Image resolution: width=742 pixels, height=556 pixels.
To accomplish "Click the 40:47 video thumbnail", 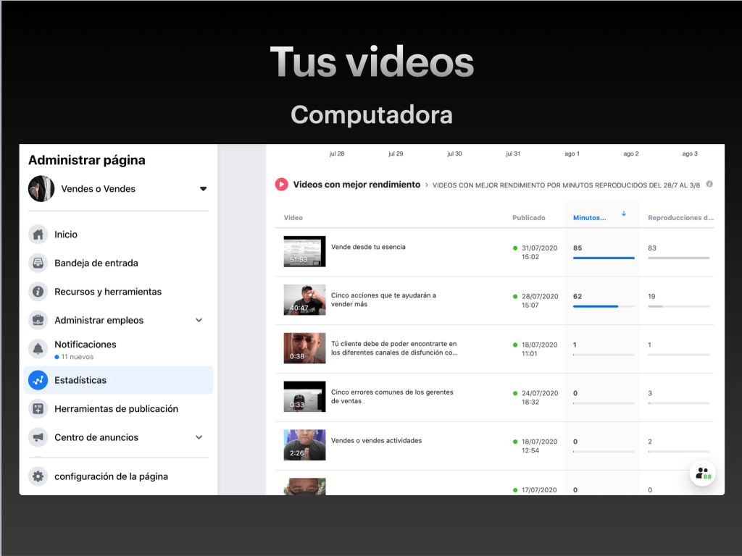I will coord(304,300).
